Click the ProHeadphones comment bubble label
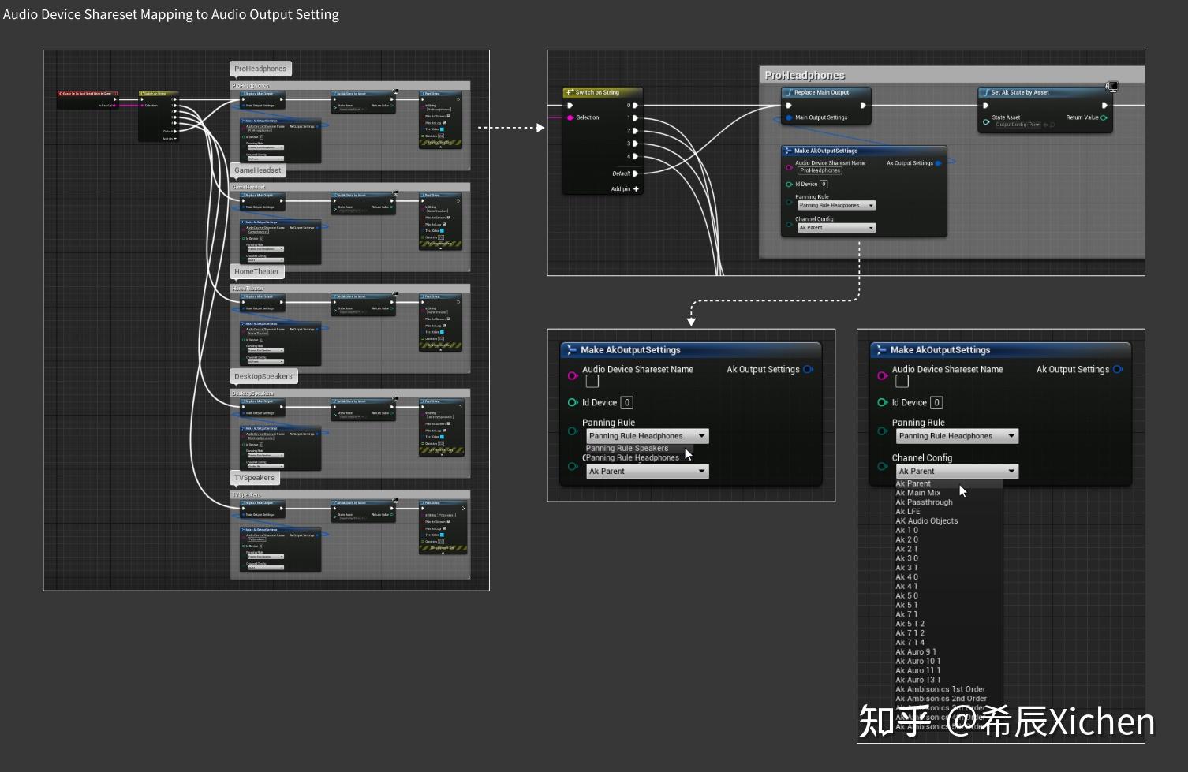The width and height of the screenshot is (1188, 772). (260, 69)
